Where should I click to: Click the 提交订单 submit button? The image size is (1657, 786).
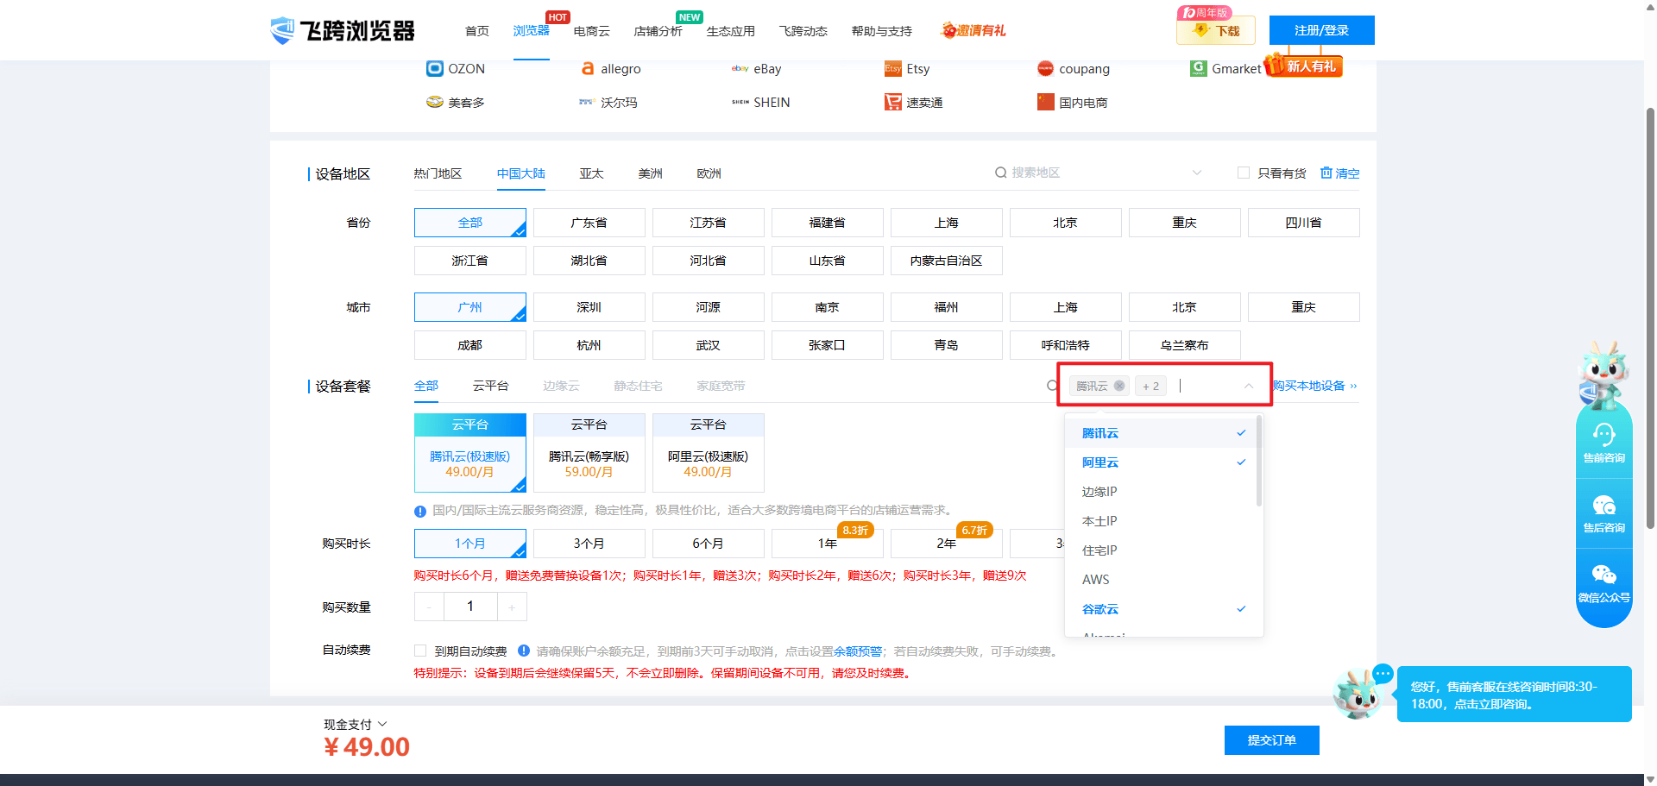point(1271,740)
